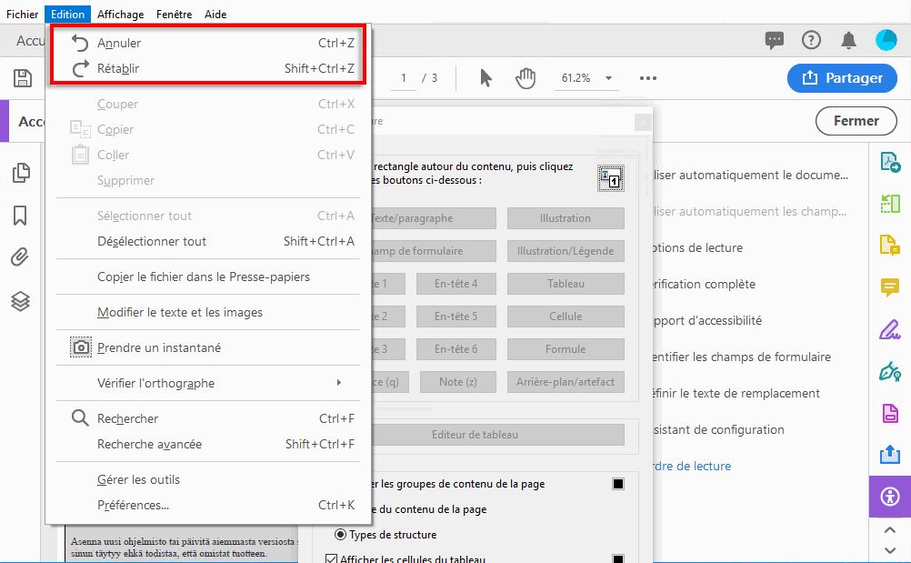Open the zoom level dropdown arrow

click(608, 78)
